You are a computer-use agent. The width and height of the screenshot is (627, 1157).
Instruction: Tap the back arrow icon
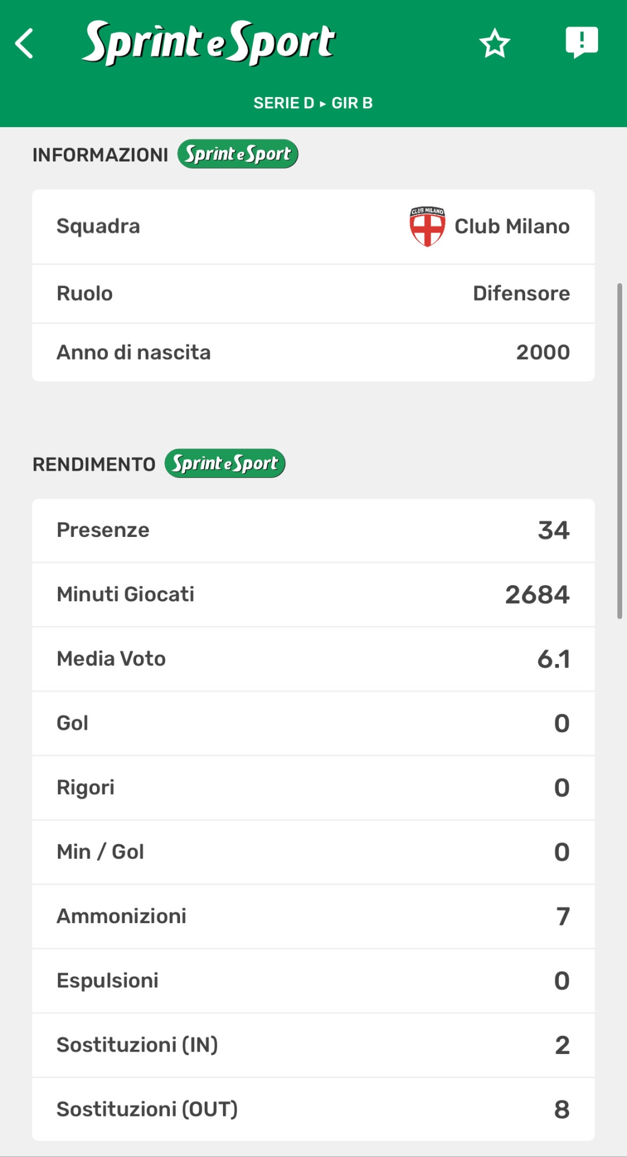pos(24,43)
